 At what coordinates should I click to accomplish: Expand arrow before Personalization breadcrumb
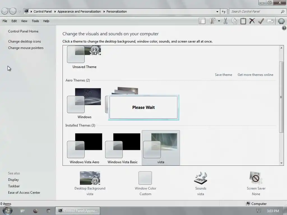tap(104, 11)
